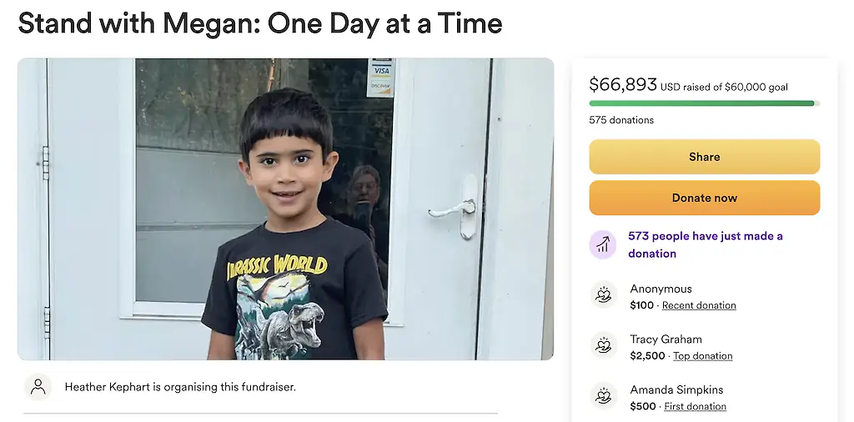Click the donation icon beside Amanda Simpkins
The width and height of the screenshot is (854, 422).
click(603, 397)
